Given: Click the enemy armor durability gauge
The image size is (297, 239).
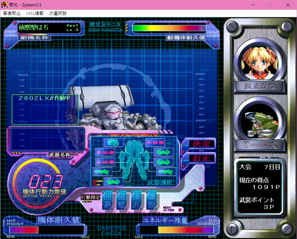Looking at the screenshot, I should tap(169, 28).
